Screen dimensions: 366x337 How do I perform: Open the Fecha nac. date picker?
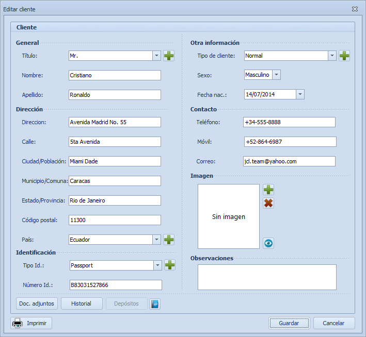click(300, 94)
